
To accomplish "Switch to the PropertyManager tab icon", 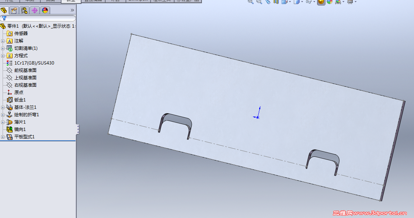I will pyautogui.click(x=14, y=10).
